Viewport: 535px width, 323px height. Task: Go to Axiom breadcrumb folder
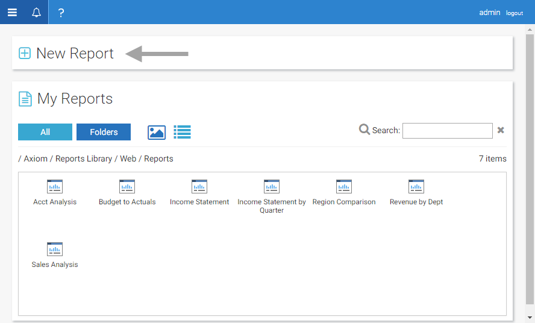[x=36, y=158]
